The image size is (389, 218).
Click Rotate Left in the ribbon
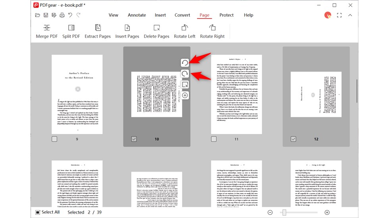click(x=185, y=31)
